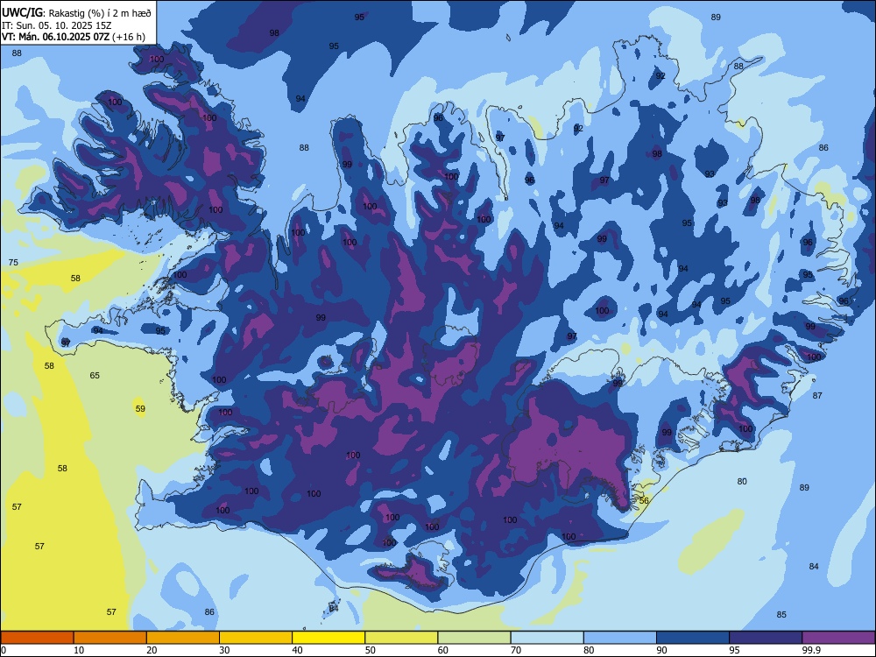Viewport: 876px width, 657px height.
Task: Click the '75' humidity value on the map
Action: [13, 262]
